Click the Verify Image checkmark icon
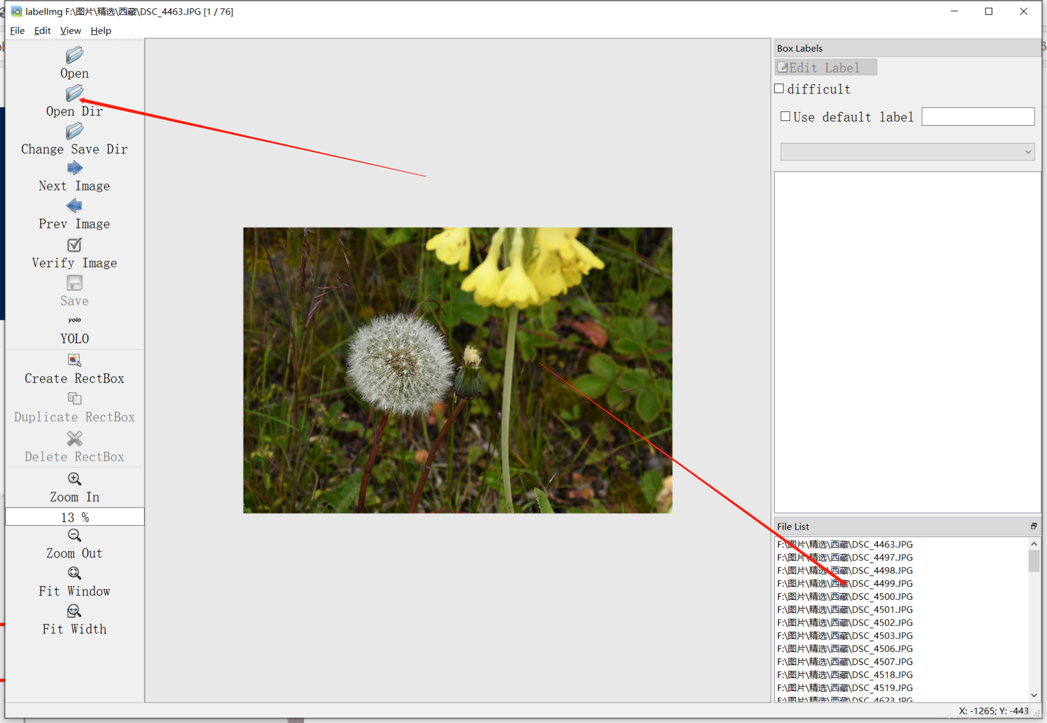Image resolution: width=1047 pixels, height=723 pixels. point(74,245)
